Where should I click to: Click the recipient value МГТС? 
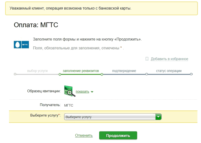69,105
